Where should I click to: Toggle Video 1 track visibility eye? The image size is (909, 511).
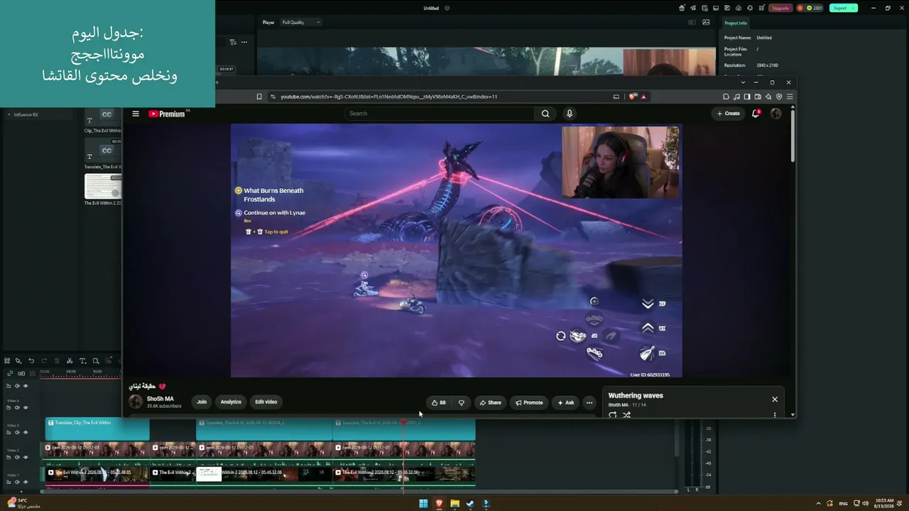[x=26, y=482]
